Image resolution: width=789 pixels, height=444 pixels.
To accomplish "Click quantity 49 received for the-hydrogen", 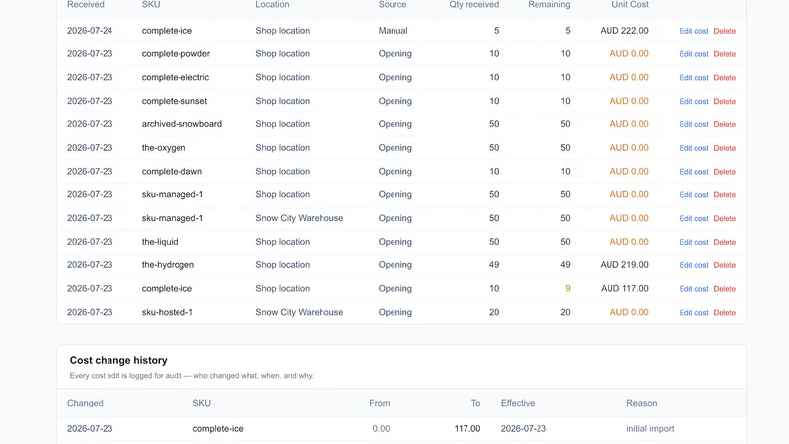I will (x=494, y=265).
